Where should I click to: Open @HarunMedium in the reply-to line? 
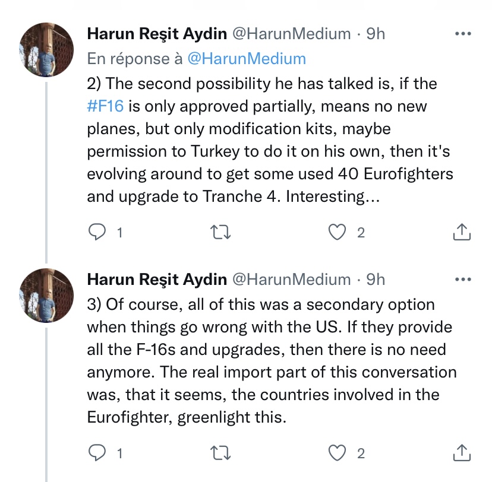[246, 59]
